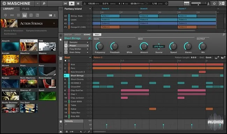Add a new scene with the plus icon
This screenshot has width=227, height=134.
tap(218, 9)
